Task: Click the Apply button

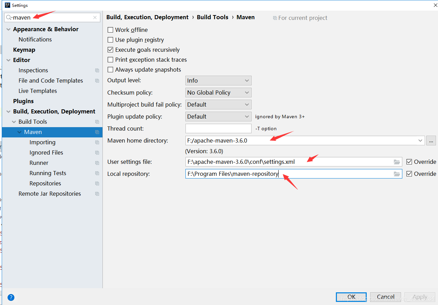Action: [420, 297]
